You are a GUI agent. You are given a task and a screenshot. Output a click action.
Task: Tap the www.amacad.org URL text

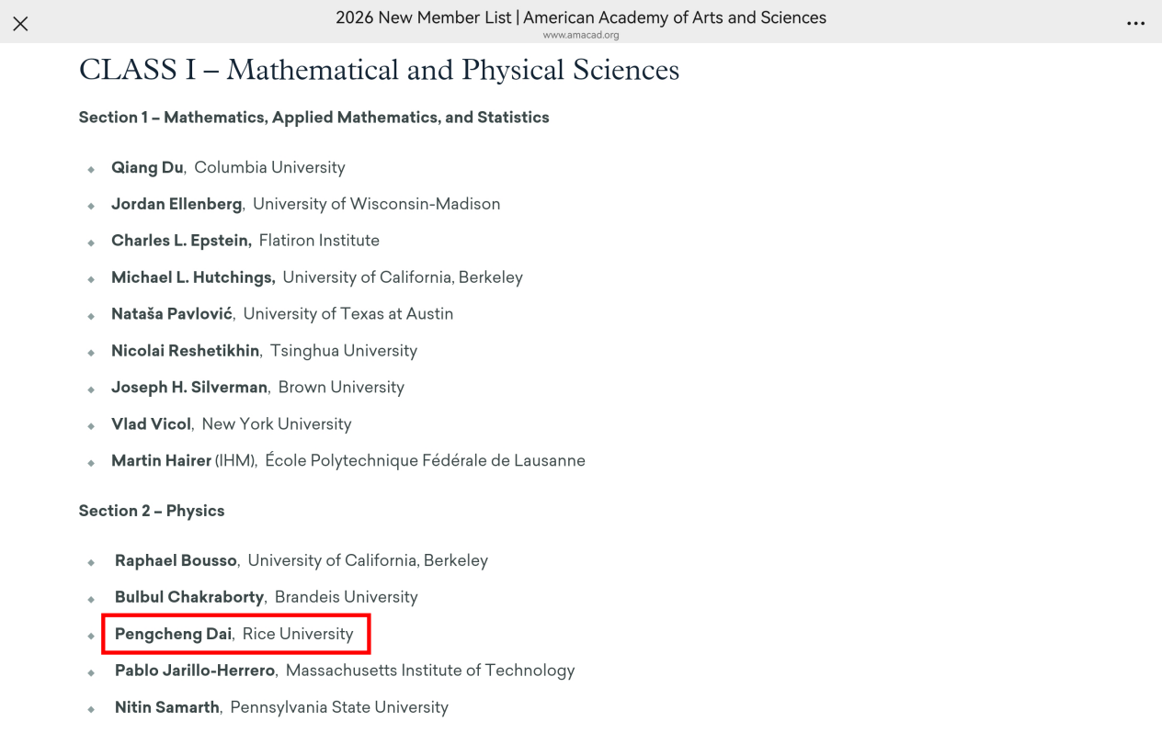580,35
